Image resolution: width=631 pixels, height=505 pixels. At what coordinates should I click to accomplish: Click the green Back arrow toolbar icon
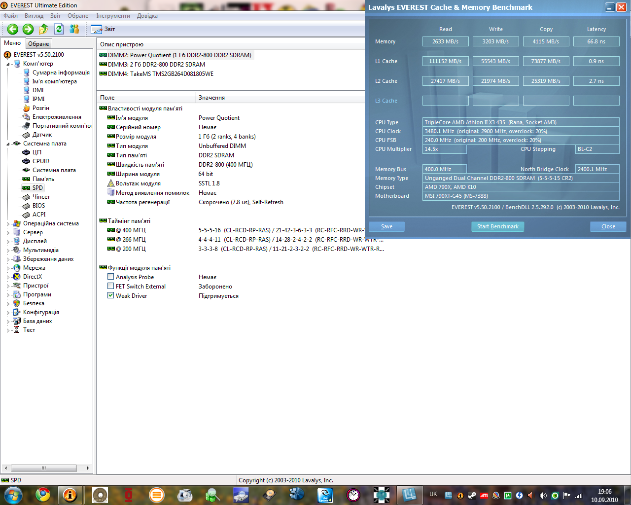13,29
